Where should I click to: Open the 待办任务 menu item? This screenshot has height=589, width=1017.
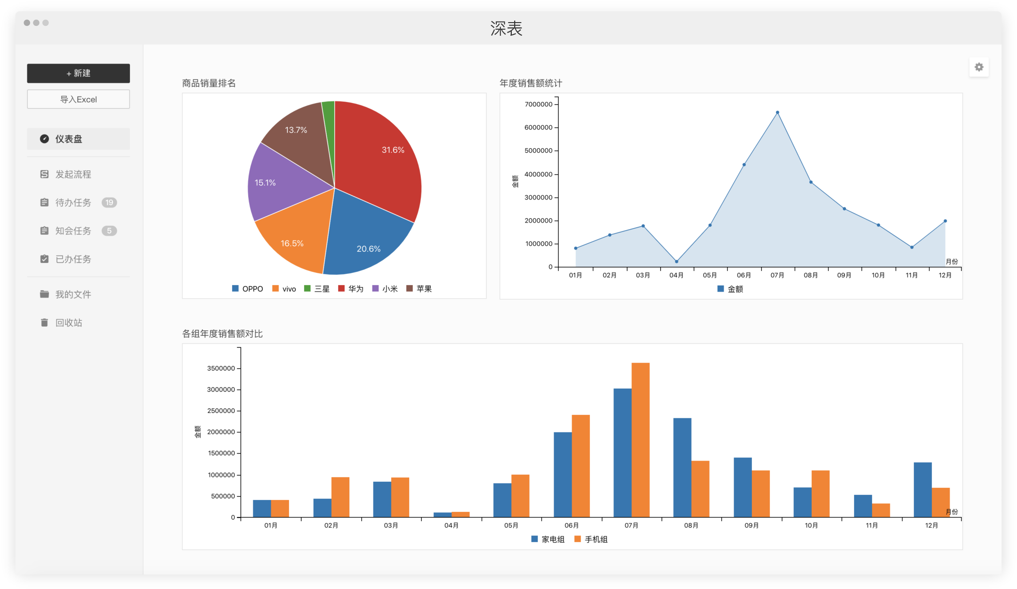pos(73,202)
